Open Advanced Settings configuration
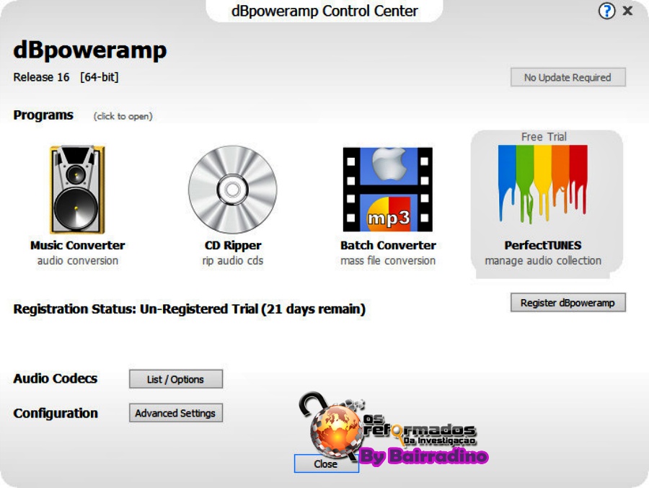Viewport: 649px width, 488px height. (176, 413)
